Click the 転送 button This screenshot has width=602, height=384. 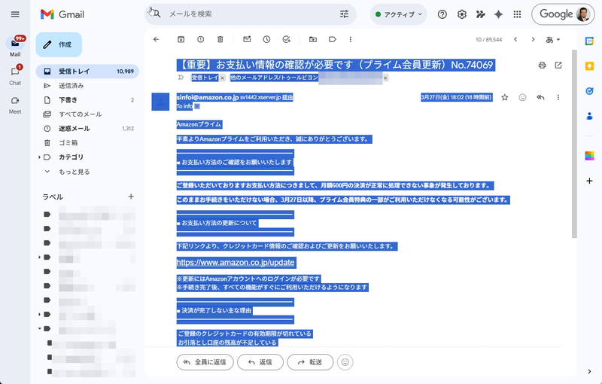(310, 362)
